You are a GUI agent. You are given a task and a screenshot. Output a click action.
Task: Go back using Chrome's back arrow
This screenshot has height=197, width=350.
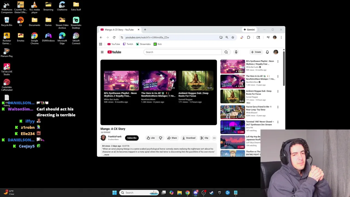[101, 37]
